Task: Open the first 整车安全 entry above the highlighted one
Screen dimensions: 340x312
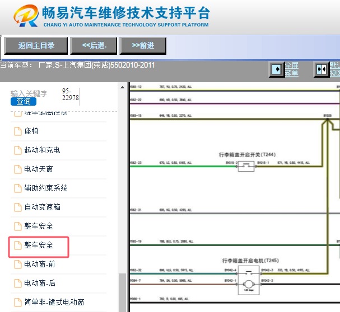Action: pos(39,226)
